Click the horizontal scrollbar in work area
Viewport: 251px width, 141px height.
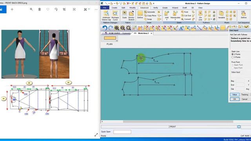[x=178, y=122]
